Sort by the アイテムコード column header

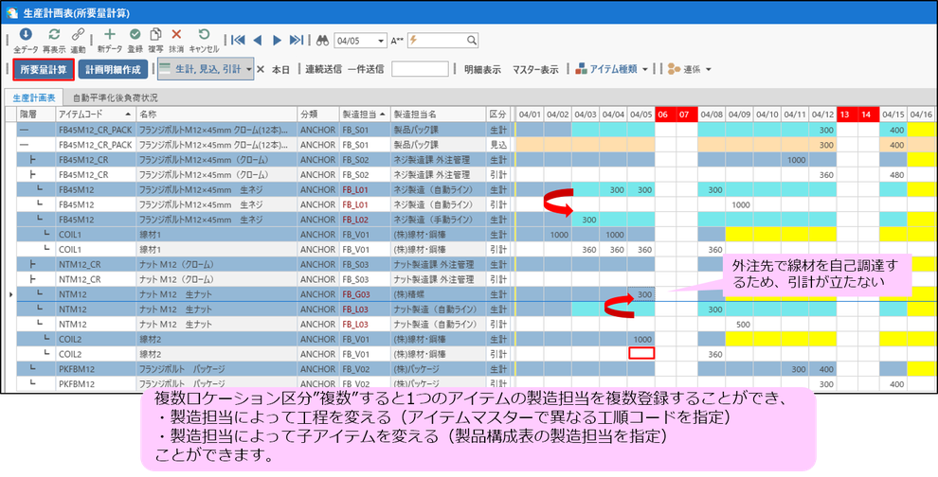pos(96,114)
